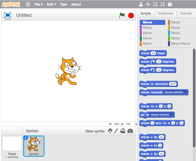Stop the project with red octagon
This screenshot has width=196, height=161.
pos(131,15)
